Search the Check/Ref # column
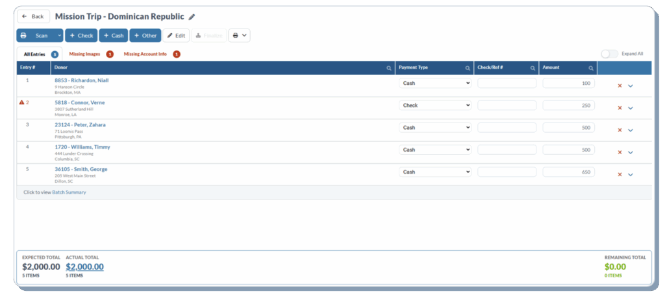 [533, 68]
